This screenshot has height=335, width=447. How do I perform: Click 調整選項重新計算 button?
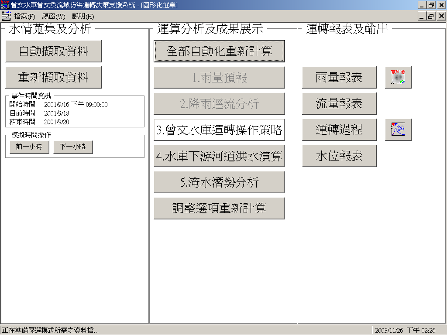tap(219, 209)
